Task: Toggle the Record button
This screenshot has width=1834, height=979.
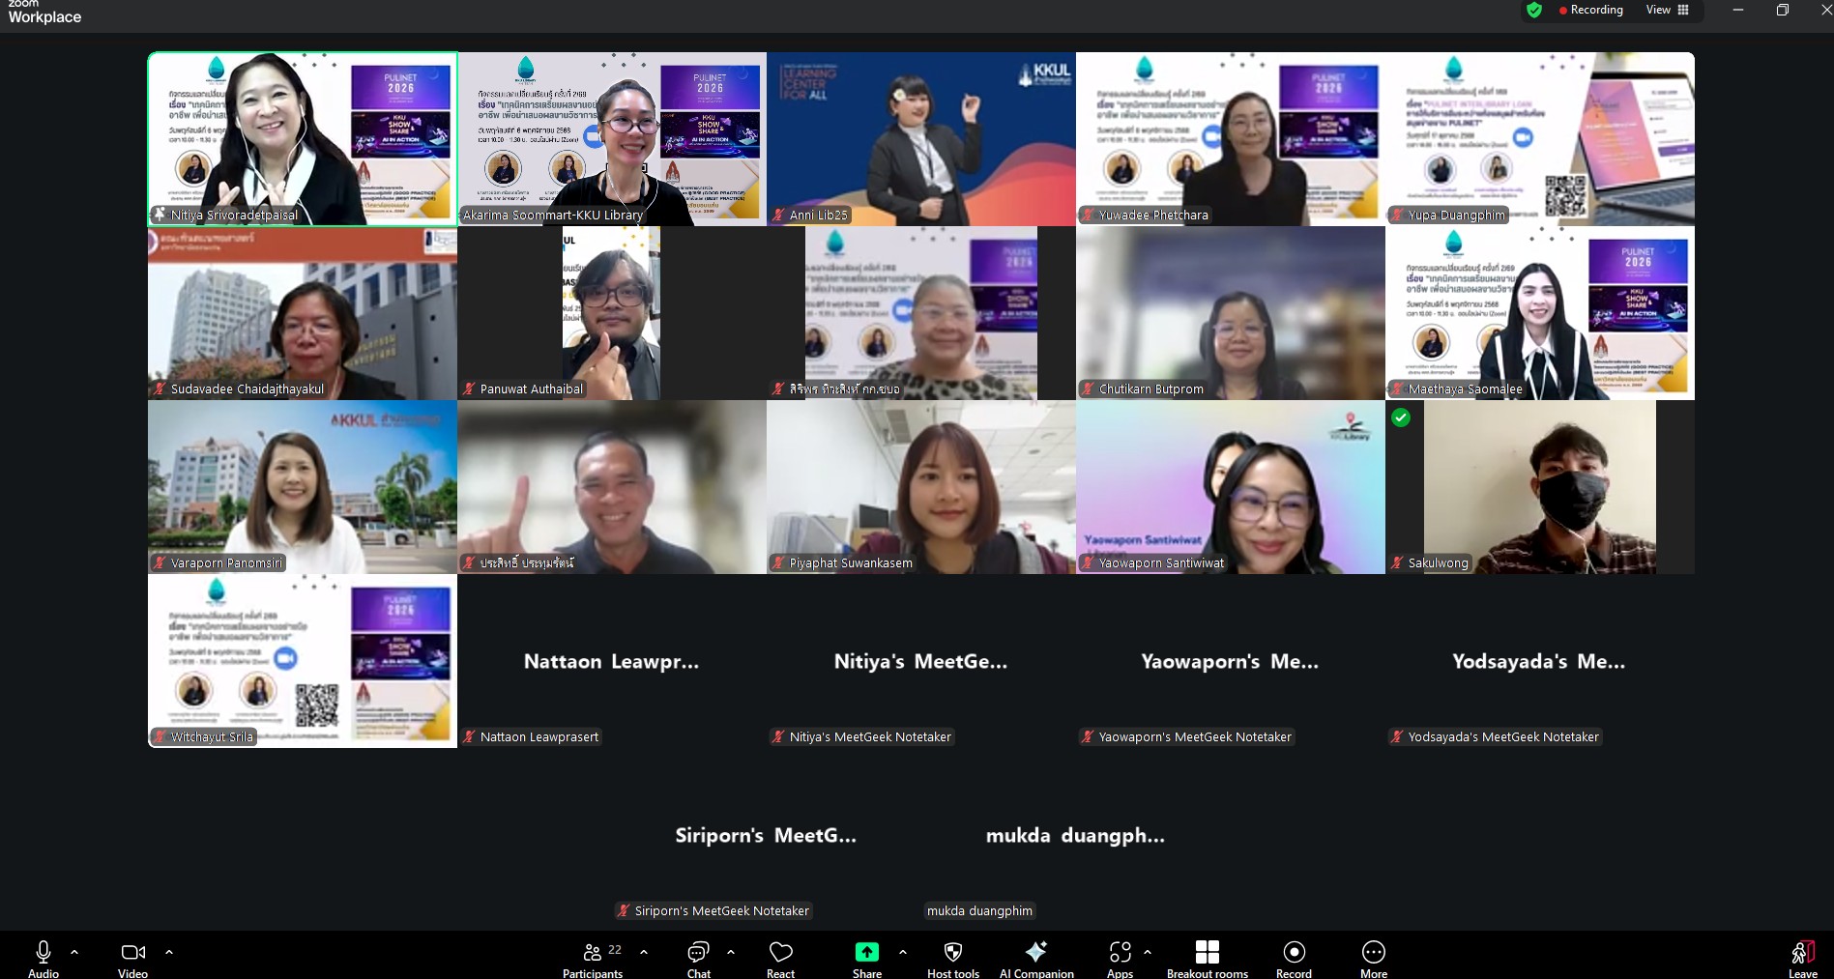Action: pos(1294,957)
